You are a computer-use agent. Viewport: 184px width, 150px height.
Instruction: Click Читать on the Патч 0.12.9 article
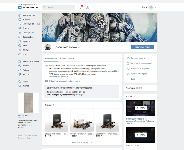click(141, 135)
